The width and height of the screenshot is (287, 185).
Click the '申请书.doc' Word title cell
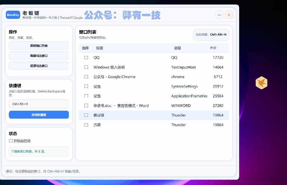click(x=121, y=105)
